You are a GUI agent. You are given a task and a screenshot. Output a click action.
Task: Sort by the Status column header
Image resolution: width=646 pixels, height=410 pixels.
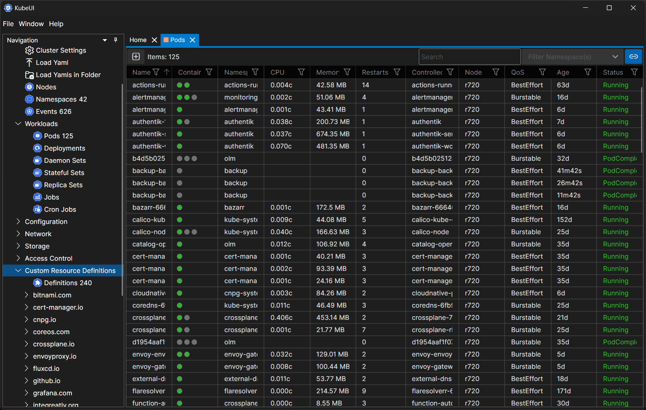pyautogui.click(x=613, y=72)
